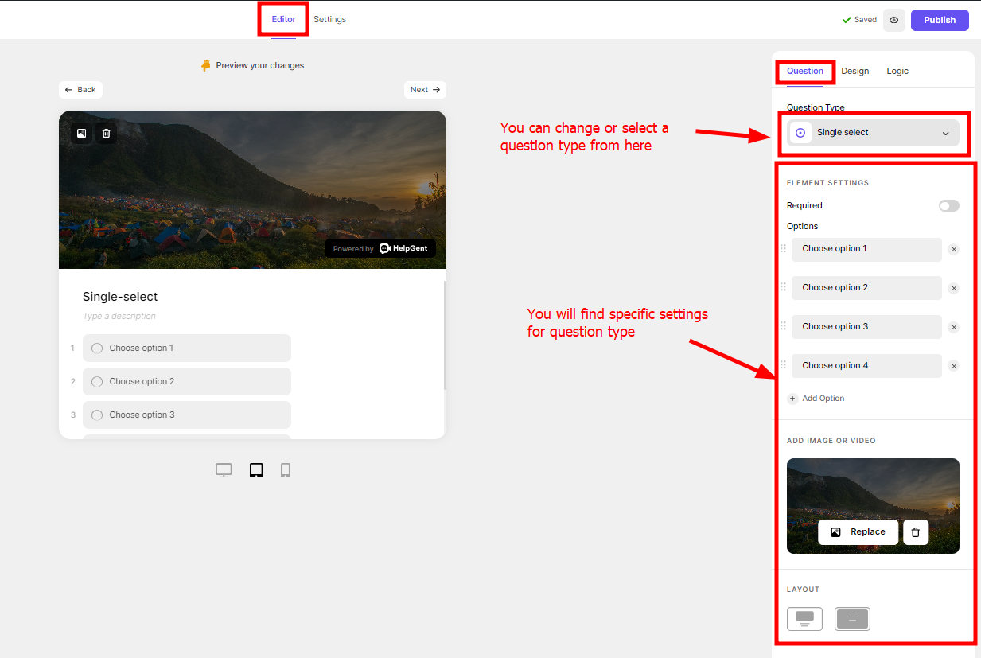The width and height of the screenshot is (981, 658).
Task: Select the Choose option 1 radio button in preview
Action: click(x=97, y=348)
